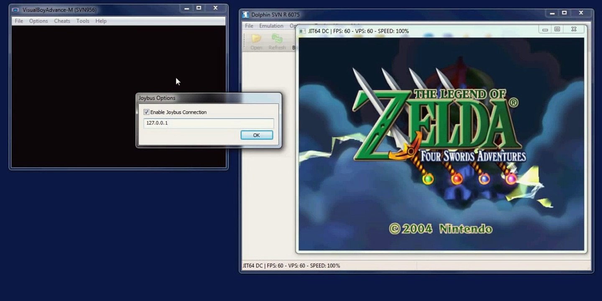The width and height of the screenshot is (602, 301).
Task: Click the Joybus Options dialog title
Action: point(157,98)
